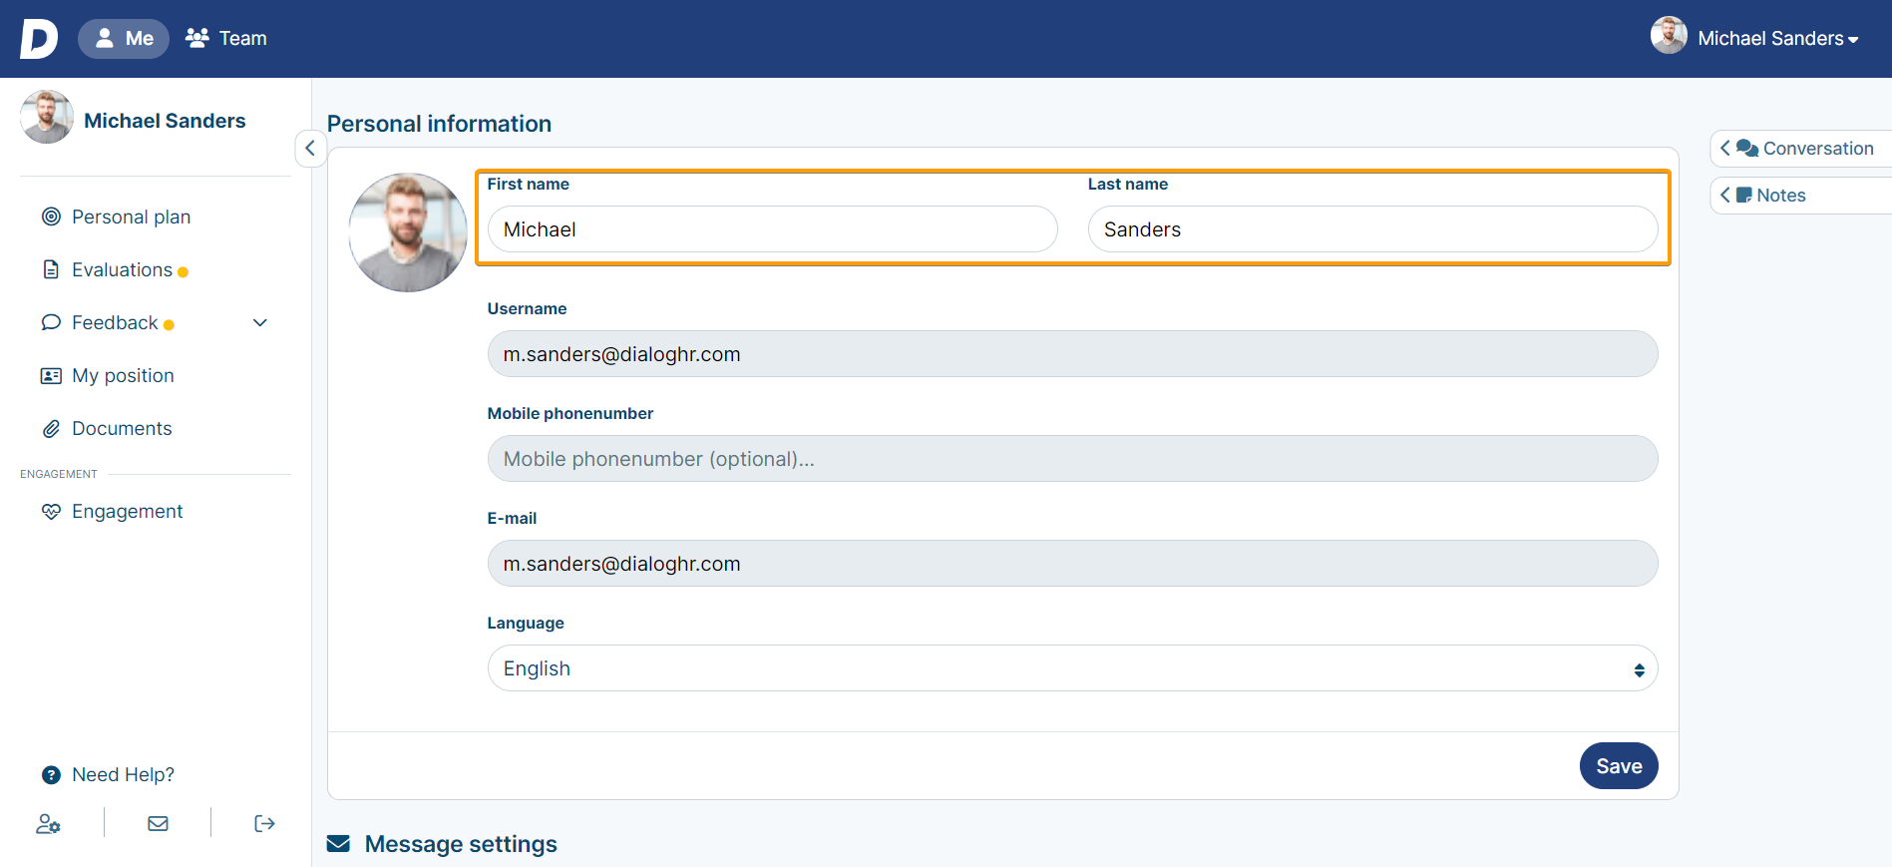Click the logout icon

264,823
